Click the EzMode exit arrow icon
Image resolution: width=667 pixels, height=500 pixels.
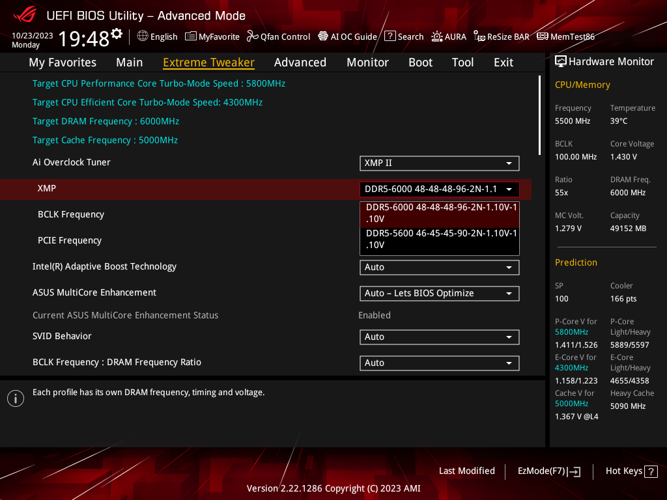(575, 471)
